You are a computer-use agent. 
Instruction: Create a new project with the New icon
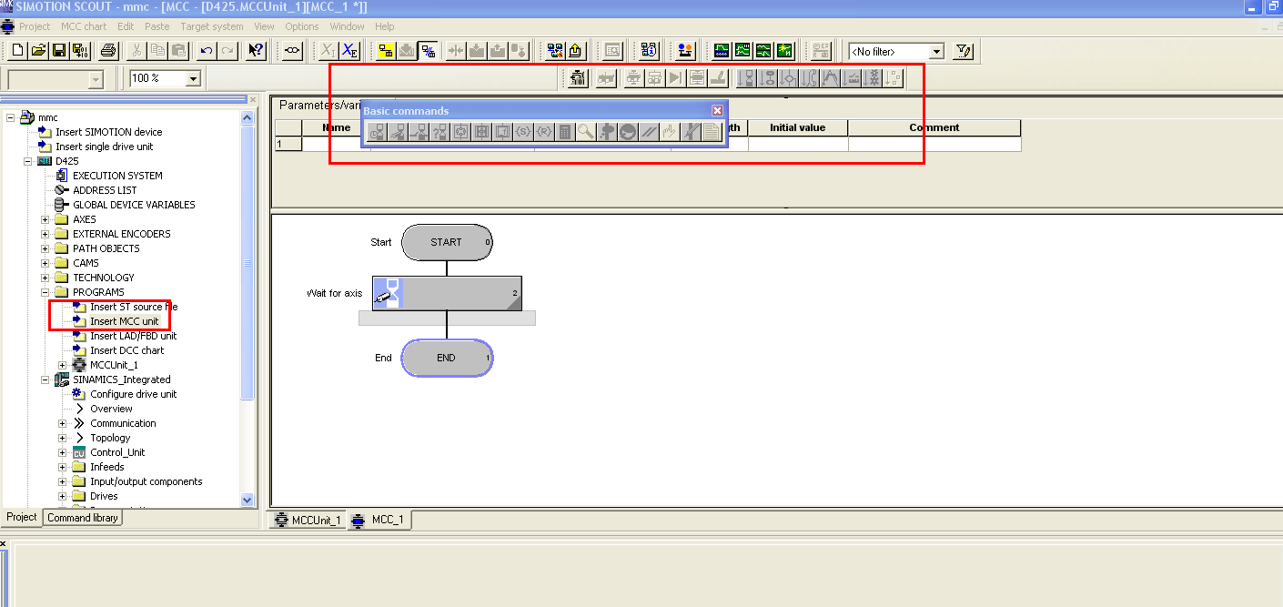pyautogui.click(x=17, y=51)
